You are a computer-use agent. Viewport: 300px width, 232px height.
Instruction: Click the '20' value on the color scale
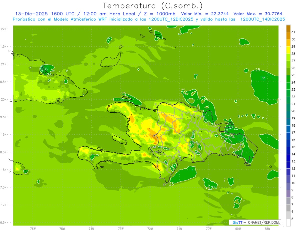click(x=293, y=111)
